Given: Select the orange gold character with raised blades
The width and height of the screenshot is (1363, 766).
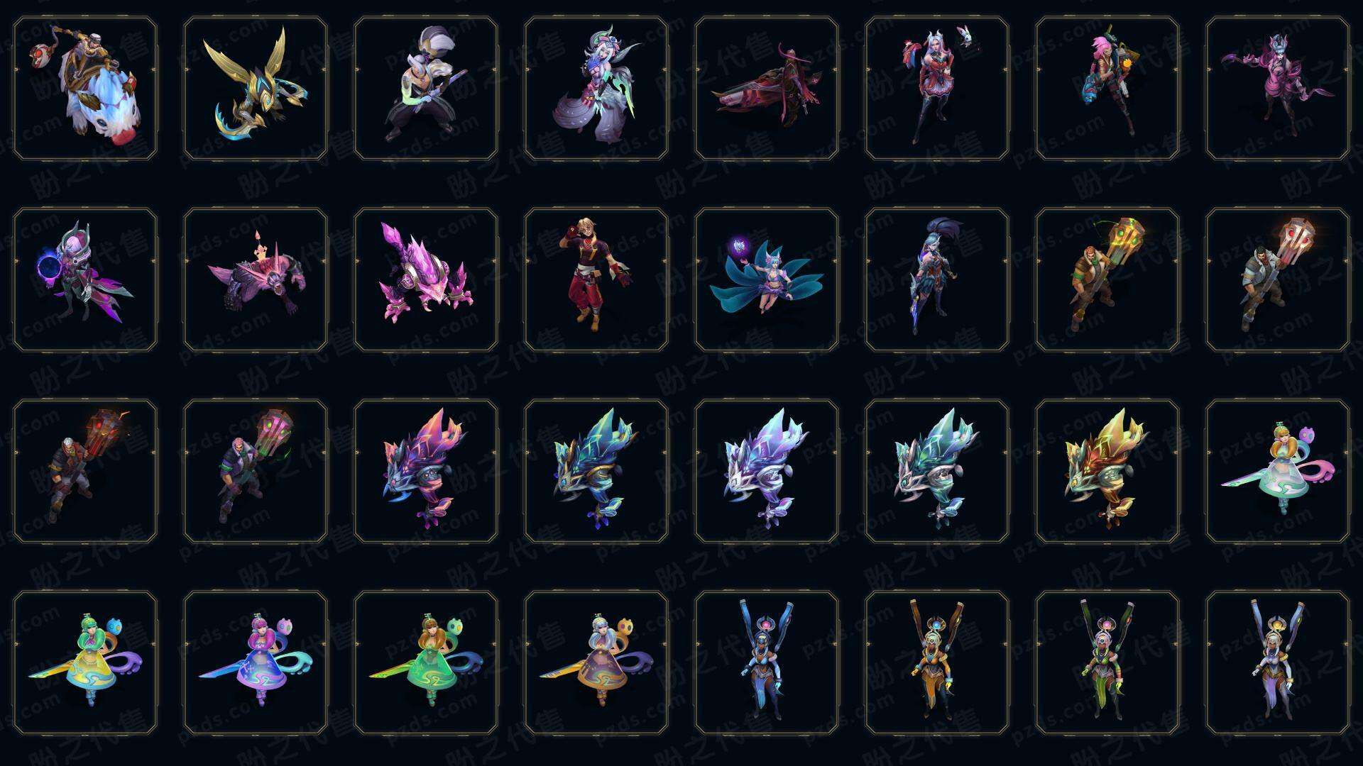Looking at the screenshot, I should (937, 662).
